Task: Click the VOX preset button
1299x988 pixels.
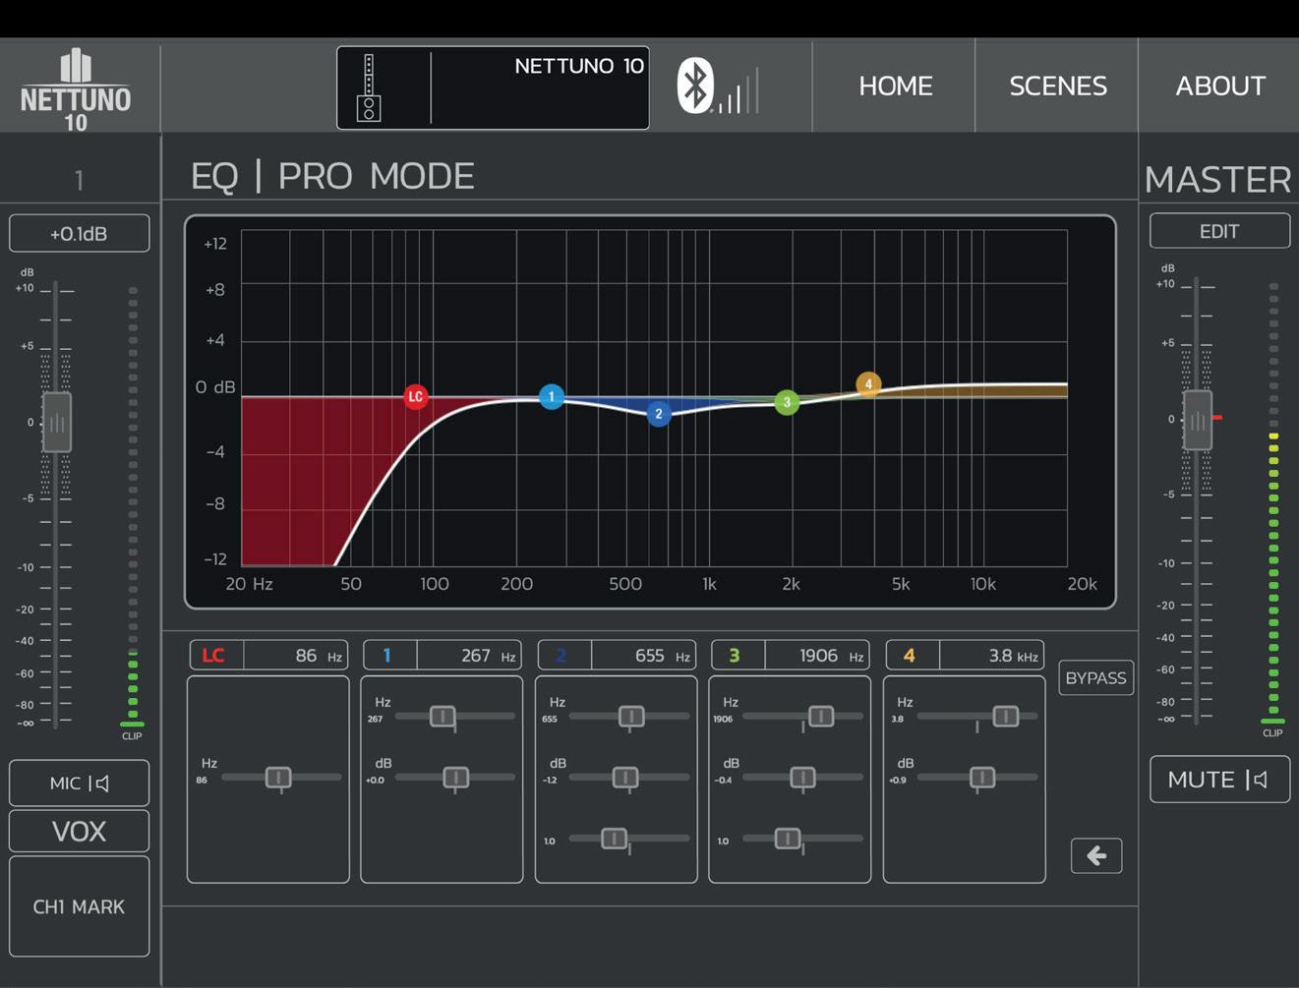Action: coord(80,832)
